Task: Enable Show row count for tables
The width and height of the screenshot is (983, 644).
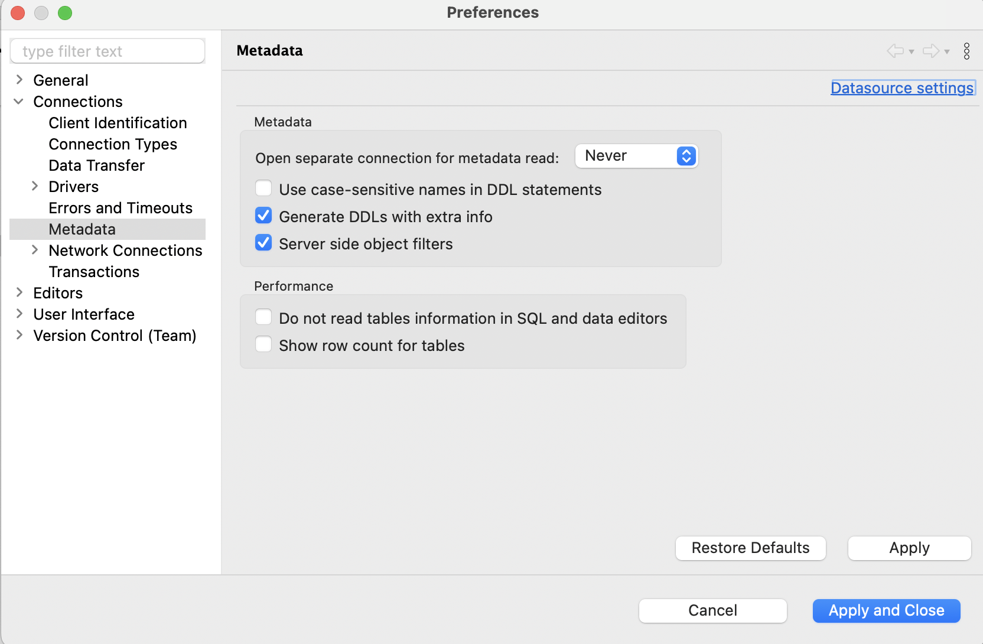Action: [263, 344]
